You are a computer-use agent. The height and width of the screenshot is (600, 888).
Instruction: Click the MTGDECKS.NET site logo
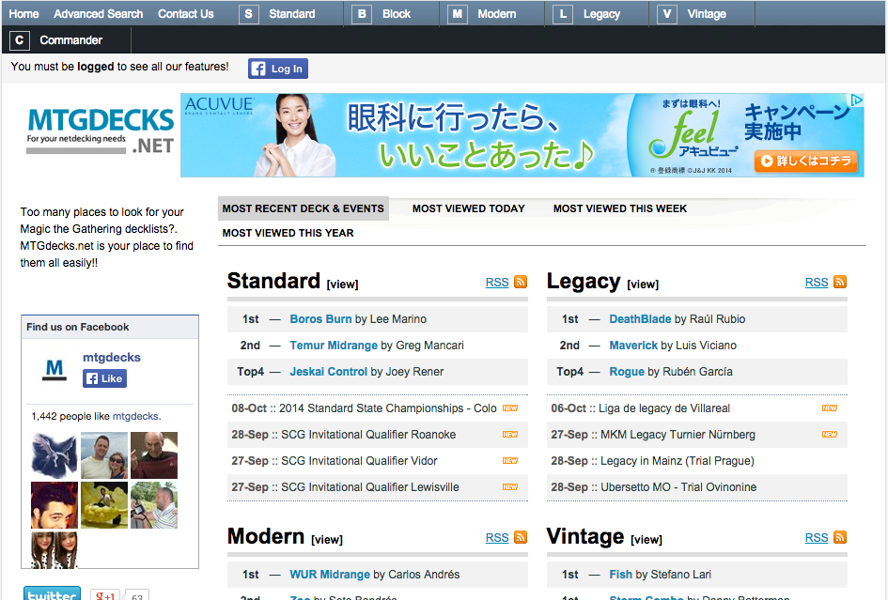pyautogui.click(x=101, y=131)
